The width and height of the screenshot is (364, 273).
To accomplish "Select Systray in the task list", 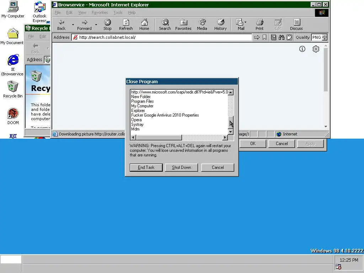I will point(137,124).
